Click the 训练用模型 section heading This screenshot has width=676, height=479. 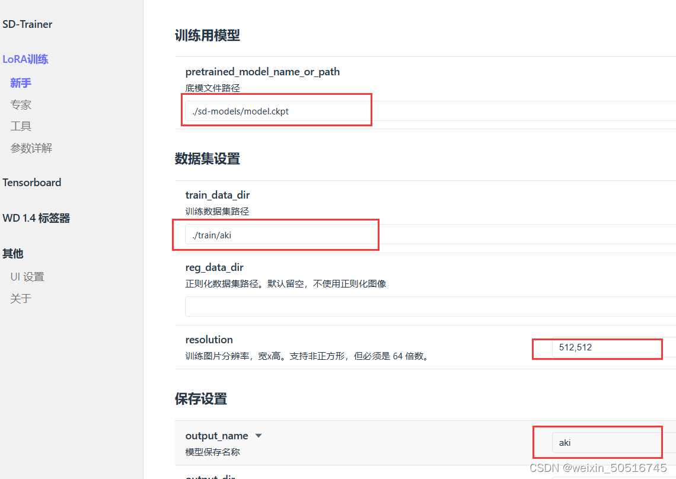[x=206, y=36]
